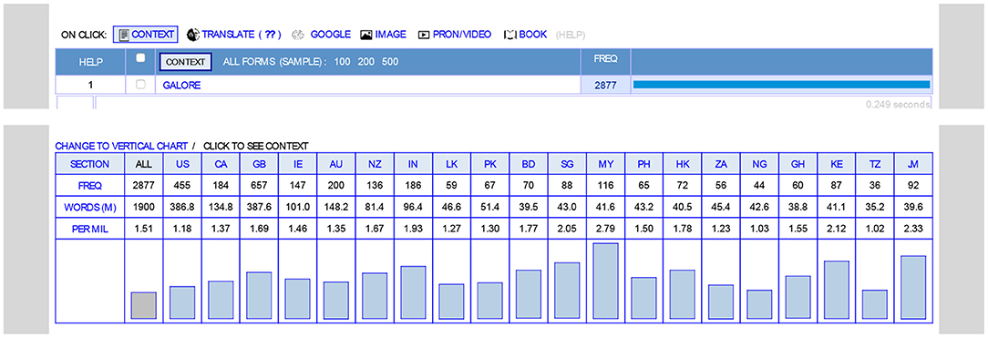Click the GOOGLE search icon
Image resolution: width=988 pixels, height=338 pixels.
(298, 35)
